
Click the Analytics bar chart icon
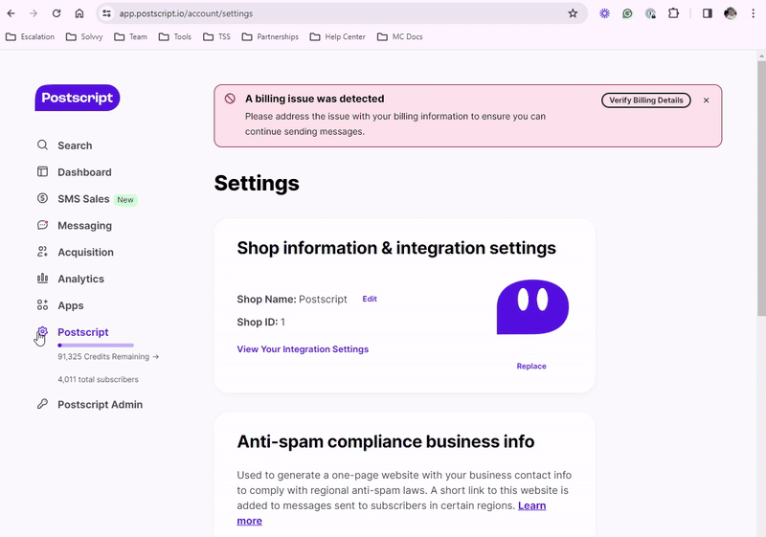(x=42, y=279)
